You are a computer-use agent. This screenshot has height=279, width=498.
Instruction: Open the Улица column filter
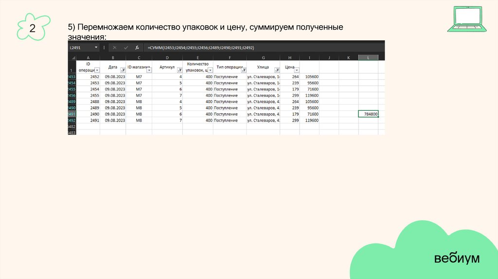[277, 70]
